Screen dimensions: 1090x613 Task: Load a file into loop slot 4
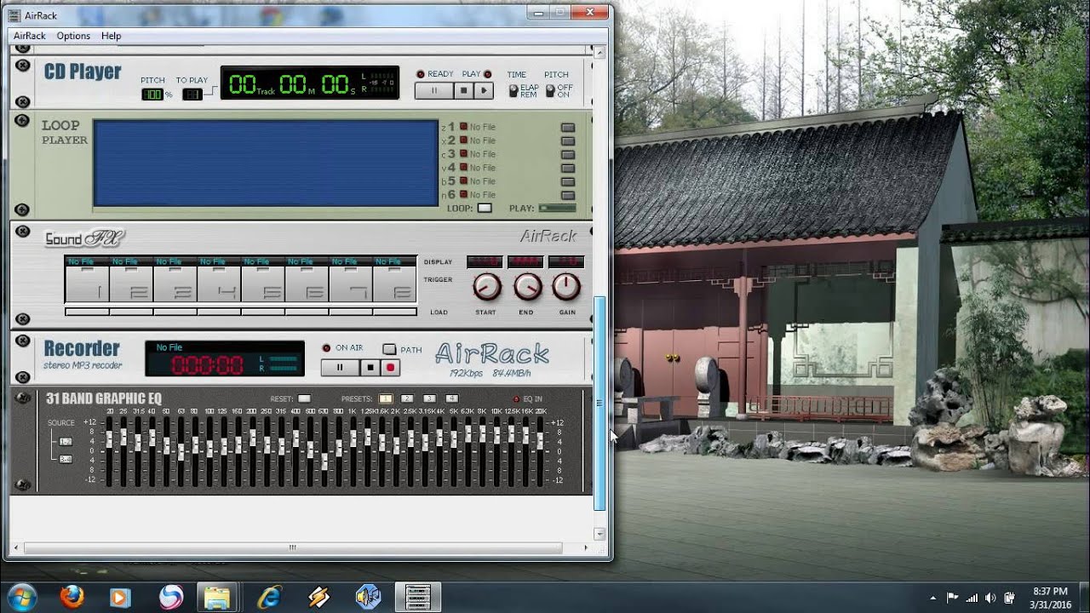click(x=568, y=169)
